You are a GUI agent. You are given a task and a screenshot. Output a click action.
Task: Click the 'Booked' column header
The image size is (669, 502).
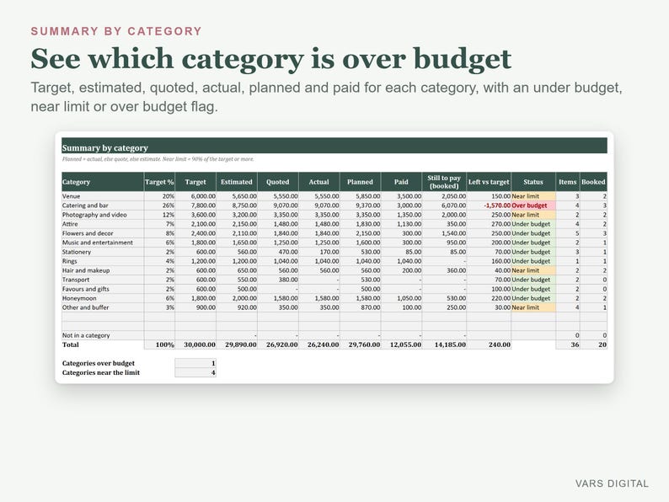(593, 182)
